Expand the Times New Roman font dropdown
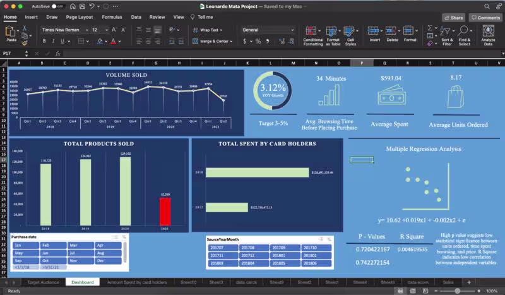The image size is (505, 295). click(x=86, y=30)
